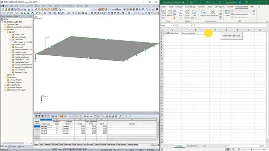Open Excel user account avatar

[x=240, y=2]
